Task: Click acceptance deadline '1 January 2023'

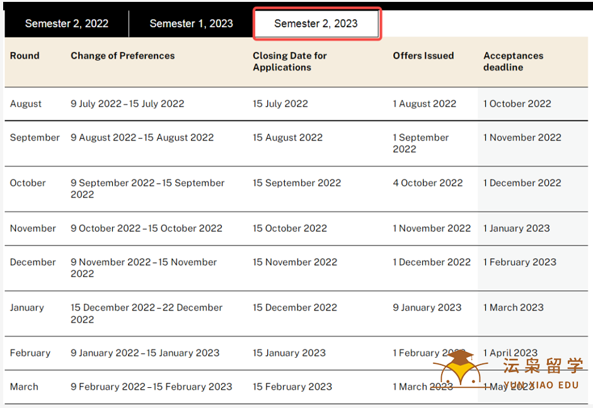Action: pos(517,228)
